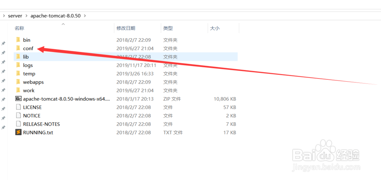Image resolution: width=381 pixels, height=180 pixels.
Task: Expand chevron between server and apache-tomcat-8.0.50
Action: (26, 16)
